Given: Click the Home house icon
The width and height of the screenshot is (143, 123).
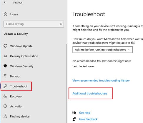Looking at the screenshot, I should (x=5, y=14).
